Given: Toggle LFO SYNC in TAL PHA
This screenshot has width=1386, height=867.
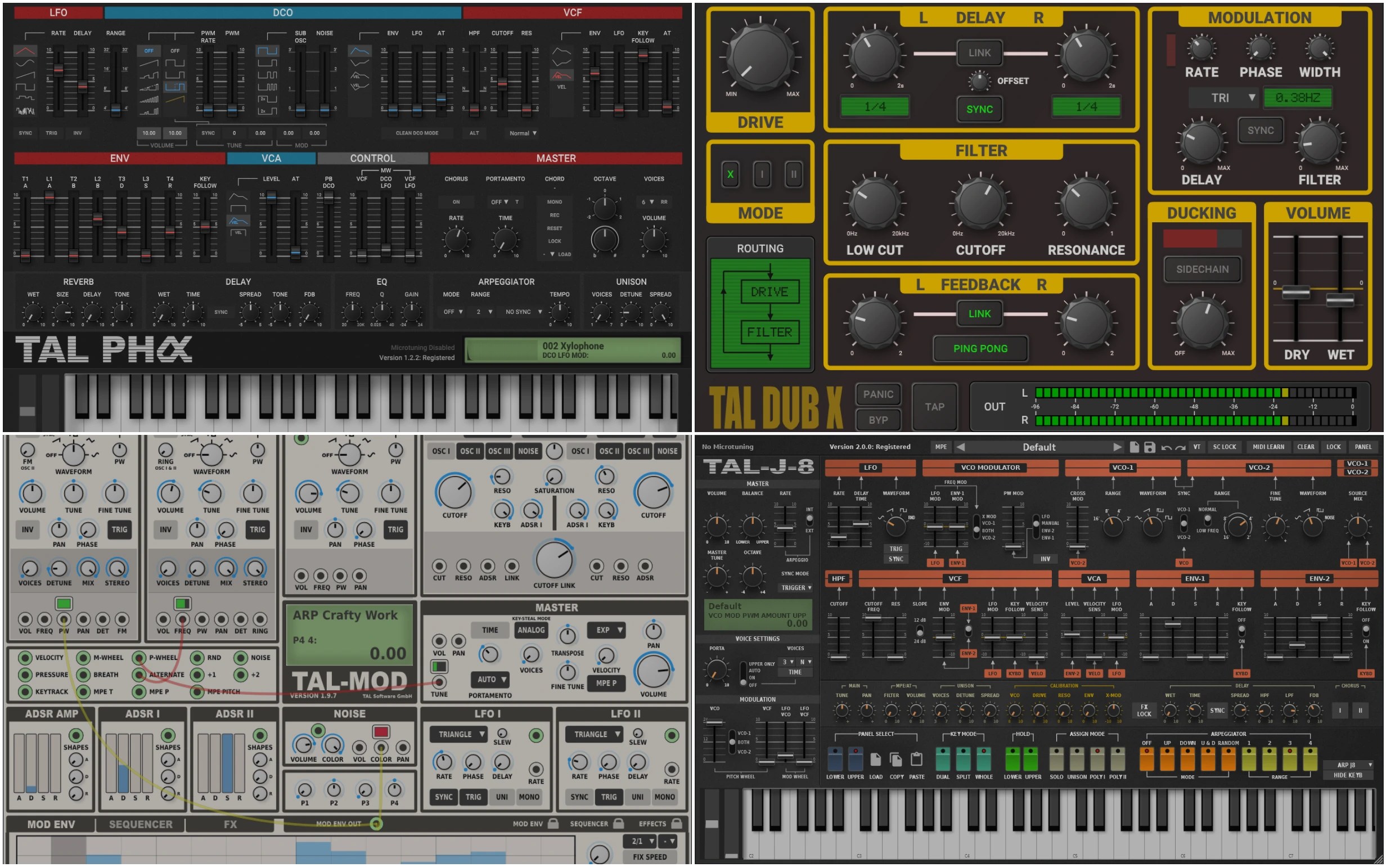Looking at the screenshot, I should coord(25,133).
